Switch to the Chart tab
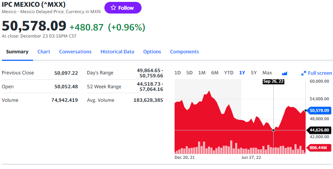Screen dimensions: 333x169 click(44, 52)
